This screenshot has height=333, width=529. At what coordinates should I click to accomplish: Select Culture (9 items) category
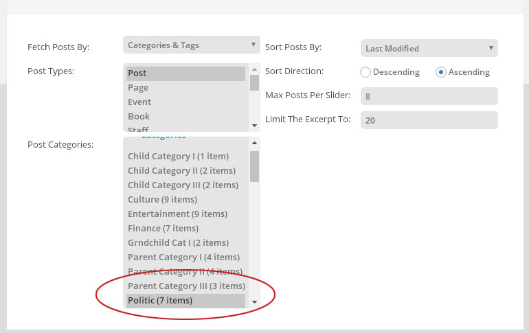coord(185,200)
